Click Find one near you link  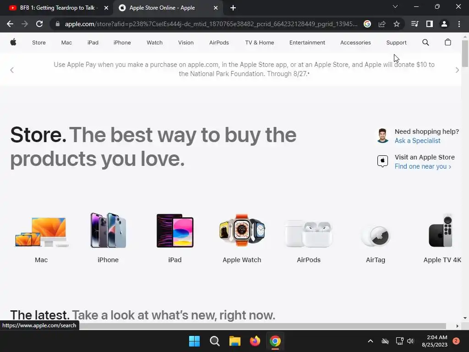423,166
